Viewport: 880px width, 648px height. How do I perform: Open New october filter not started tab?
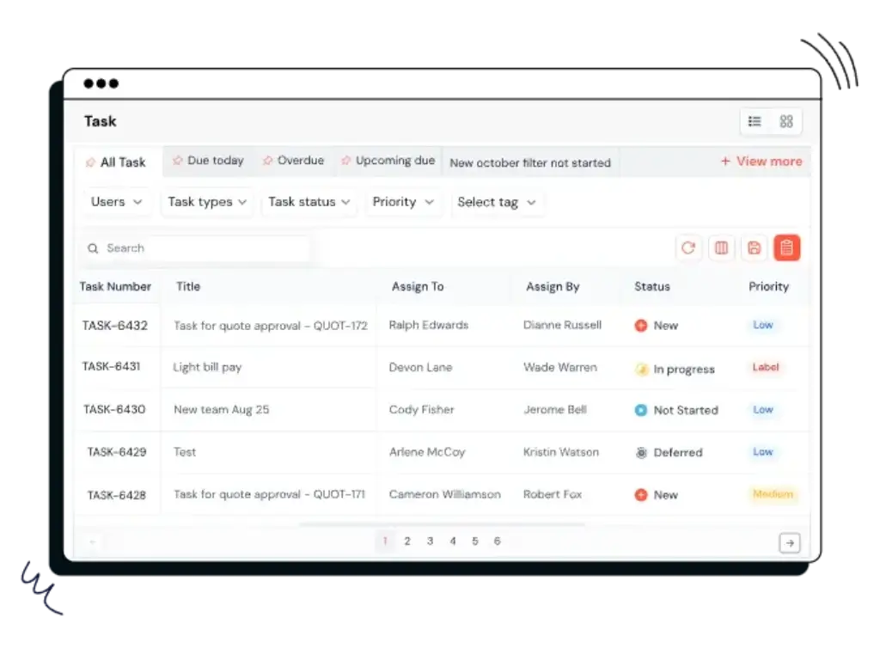click(530, 162)
